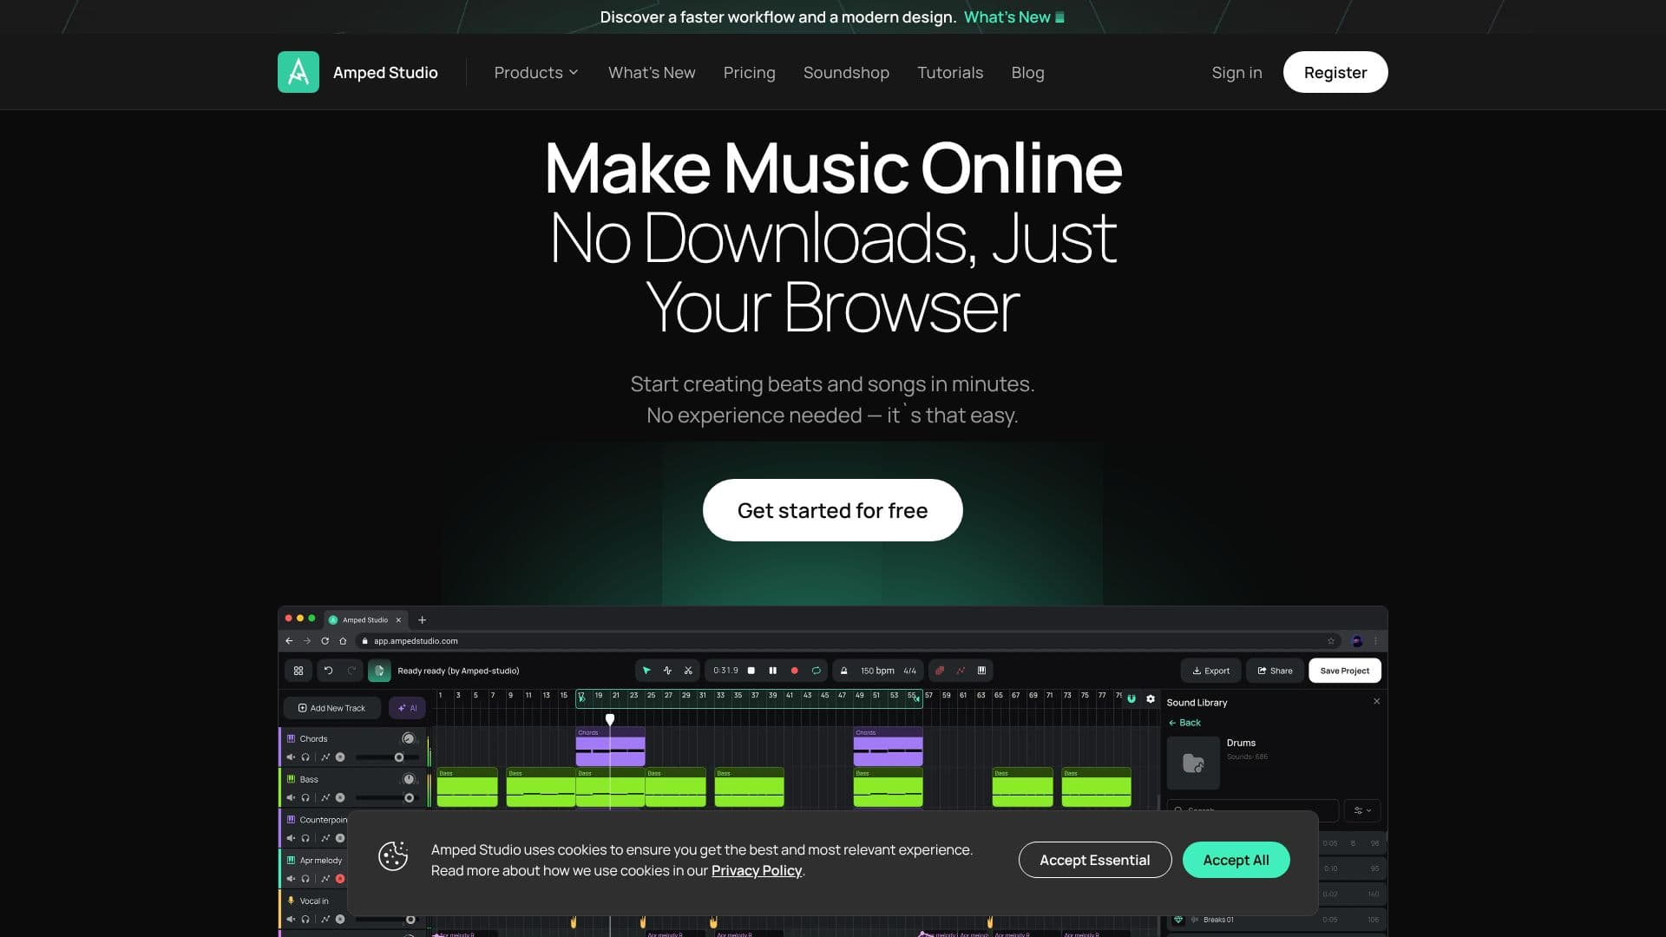
Task: Click Back in Sound Library
Action: [x=1184, y=723]
